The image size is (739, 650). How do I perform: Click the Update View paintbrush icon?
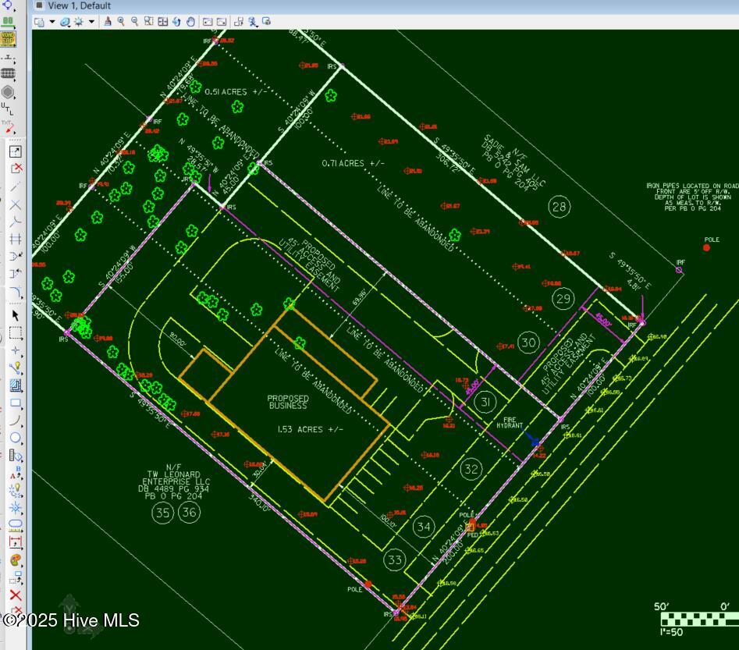[x=108, y=22]
